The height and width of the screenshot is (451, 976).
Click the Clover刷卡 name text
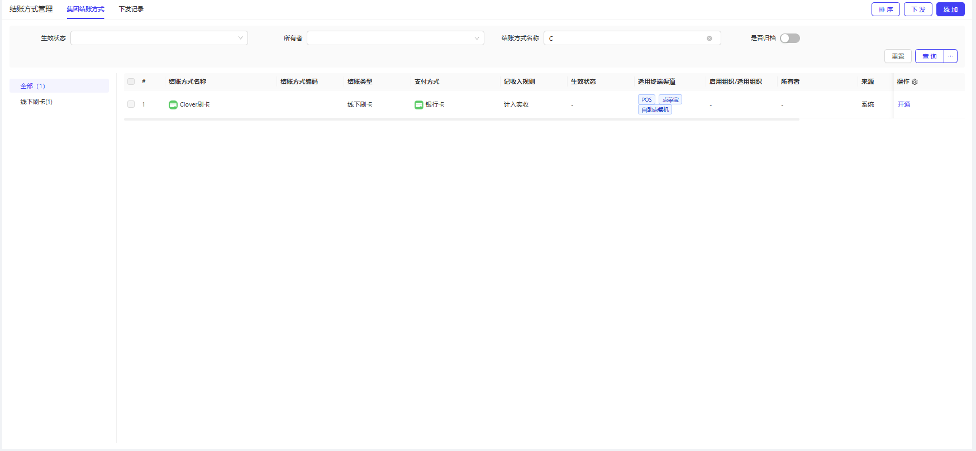[194, 104]
